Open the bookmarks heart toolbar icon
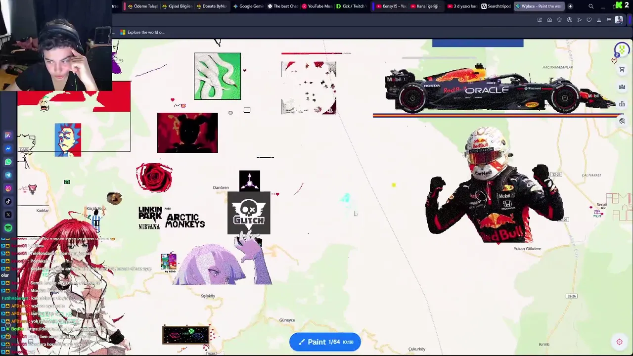Screen dimensions: 633x356 tap(589, 20)
